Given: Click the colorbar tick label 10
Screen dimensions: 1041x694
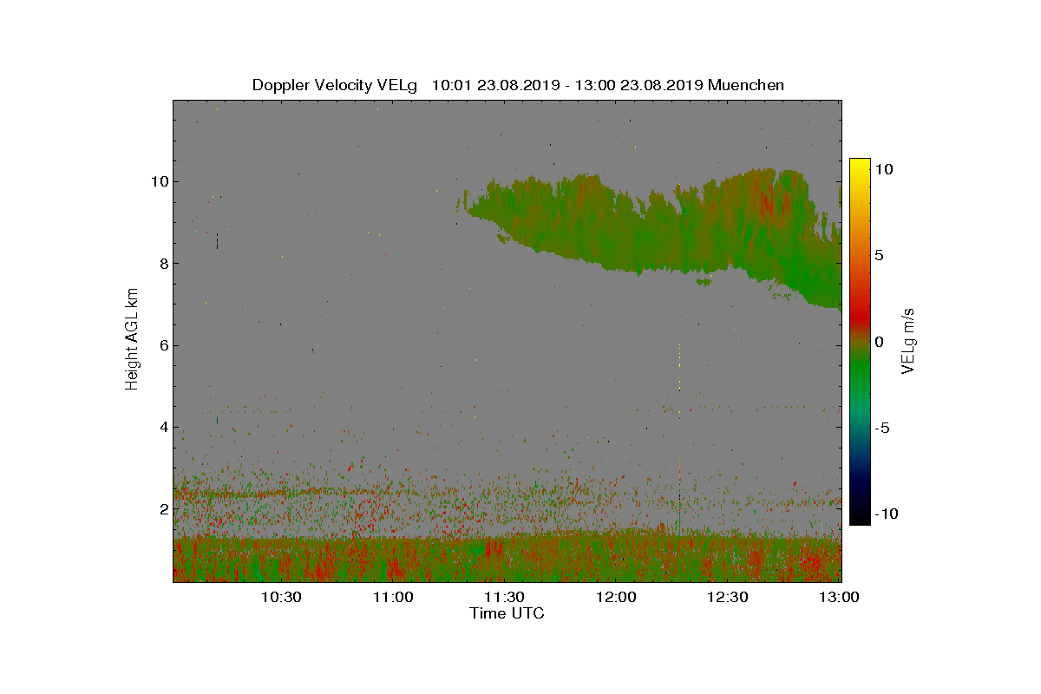Looking at the screenshot, I should pos(884,170).
